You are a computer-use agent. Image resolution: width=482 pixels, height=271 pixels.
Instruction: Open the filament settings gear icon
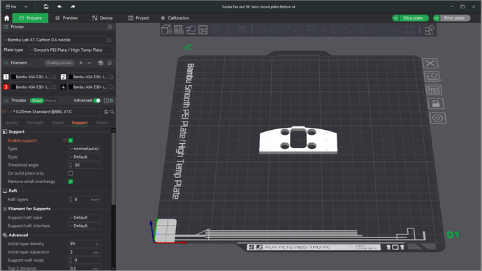tap(110, 63)
